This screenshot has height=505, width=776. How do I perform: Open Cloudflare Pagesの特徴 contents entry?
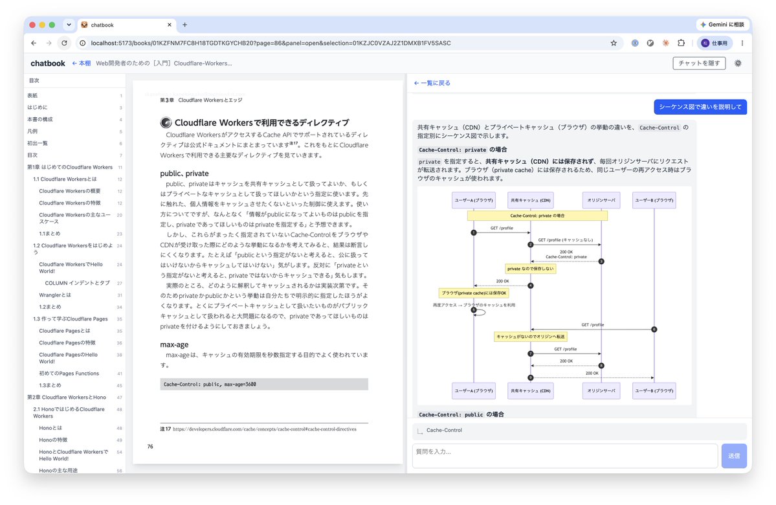pyautogui.click(x=74, y=342)
